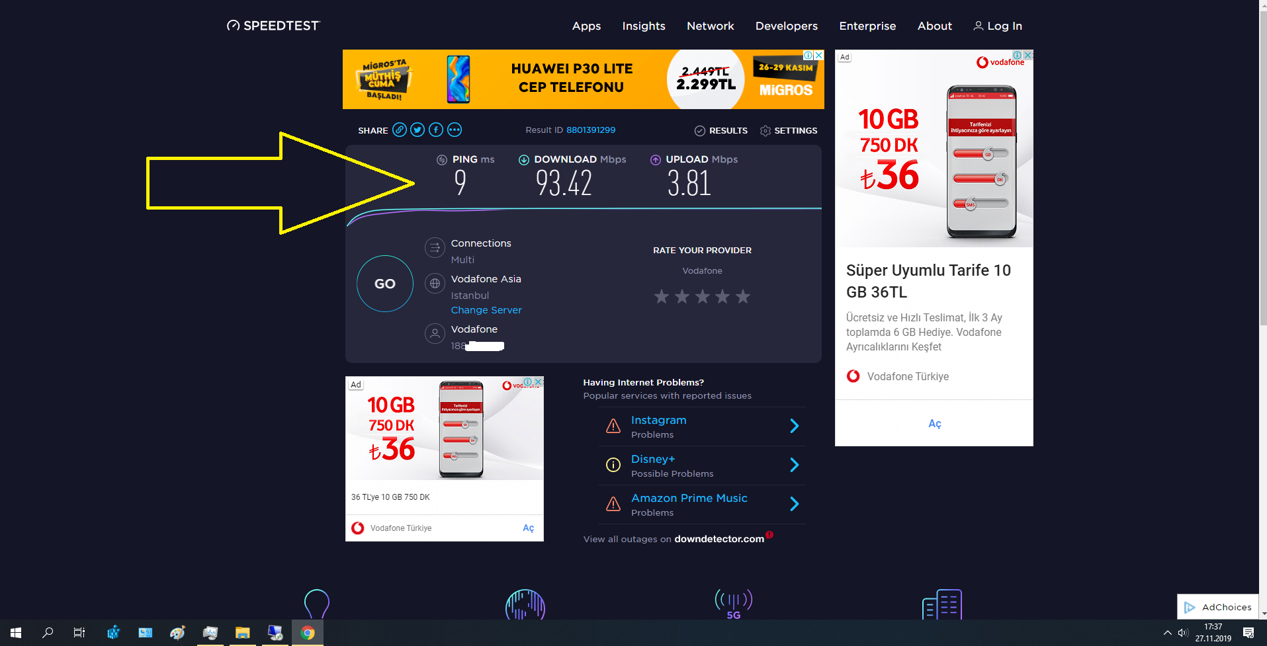Screen dimensions: 1267x646
Task: Toggle the Connections Multi icon
Action: pos(435,248)
